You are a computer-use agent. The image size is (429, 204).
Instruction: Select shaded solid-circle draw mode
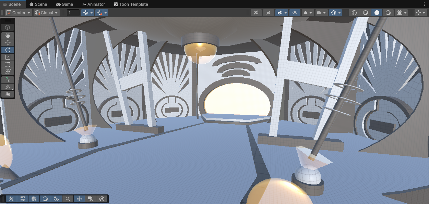(x=377, y=13)
